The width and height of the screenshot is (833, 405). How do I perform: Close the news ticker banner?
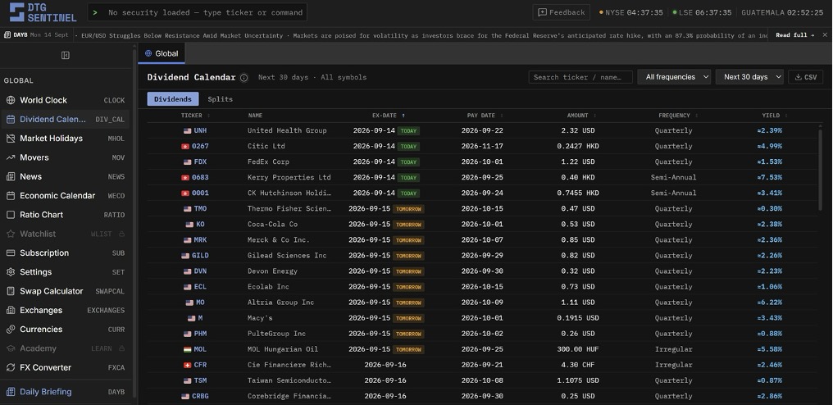coord(825,35)
